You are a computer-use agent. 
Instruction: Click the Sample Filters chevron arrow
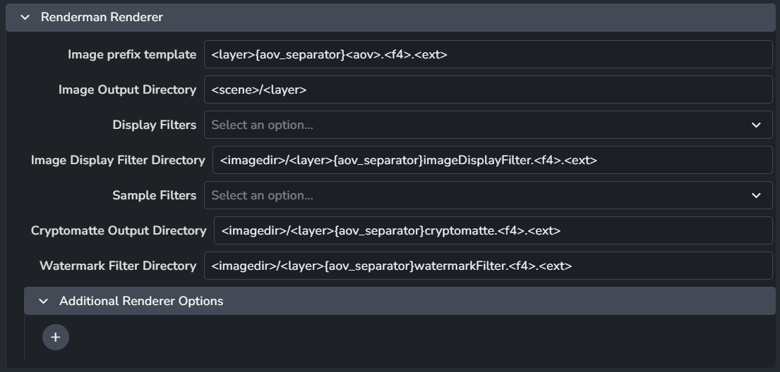coord(756,195)
